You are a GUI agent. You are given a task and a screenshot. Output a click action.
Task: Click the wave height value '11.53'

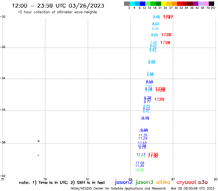142,143
